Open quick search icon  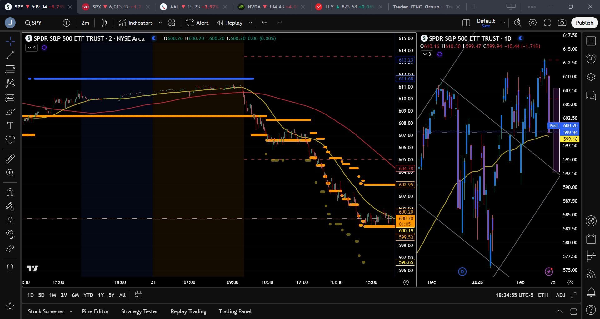pos(517,23)
